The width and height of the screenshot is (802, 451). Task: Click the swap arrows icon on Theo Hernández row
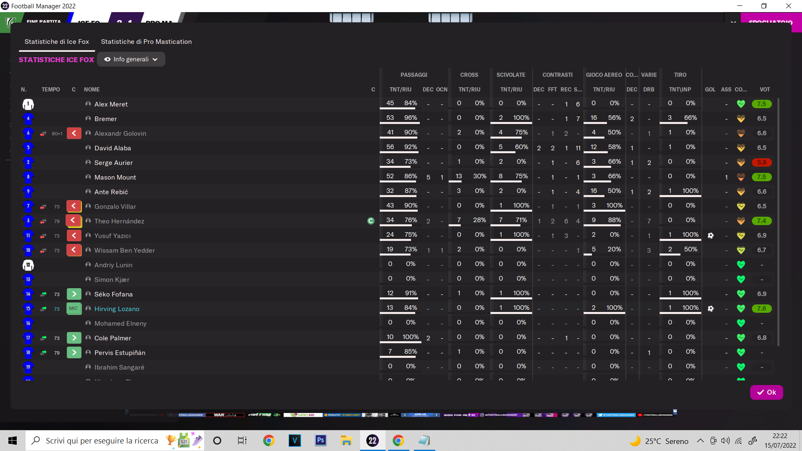pyautogui.click(x=43, y=221)
